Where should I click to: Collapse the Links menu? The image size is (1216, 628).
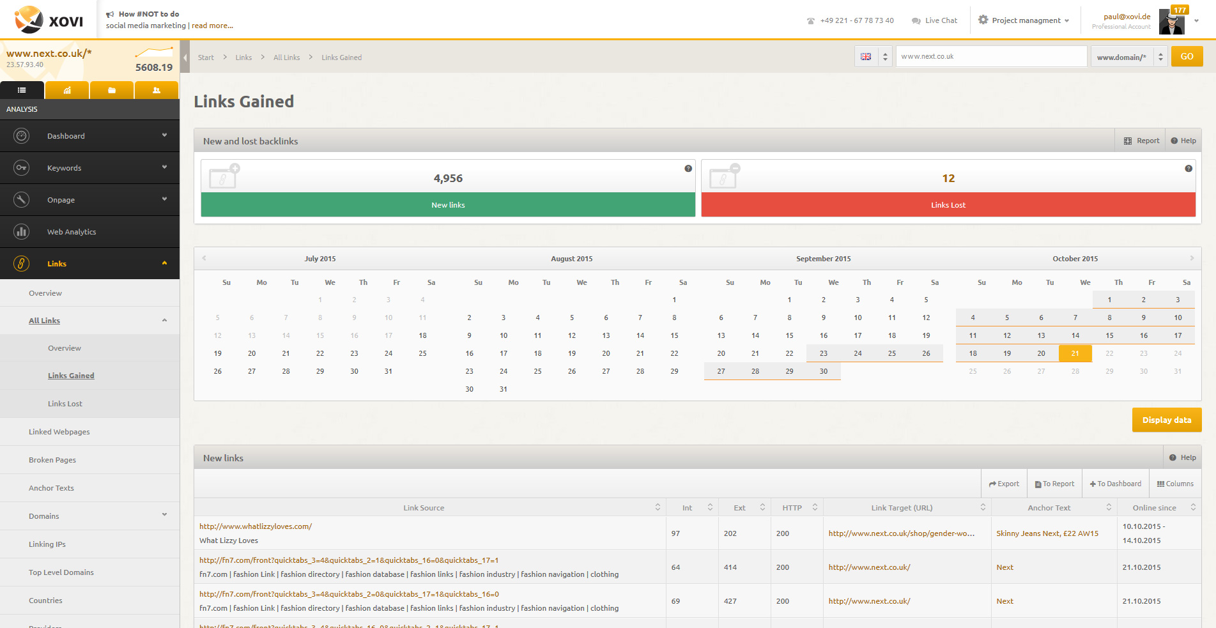click(x=164, y=263)
